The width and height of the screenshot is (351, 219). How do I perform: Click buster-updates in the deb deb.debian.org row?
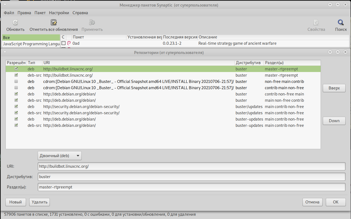point(249,119)
